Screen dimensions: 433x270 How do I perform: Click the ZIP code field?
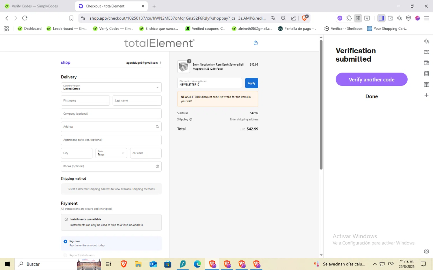coord(146,153)
